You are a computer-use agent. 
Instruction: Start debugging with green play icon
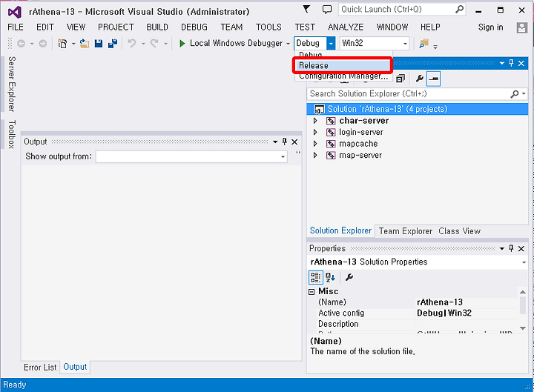[182, 44]
